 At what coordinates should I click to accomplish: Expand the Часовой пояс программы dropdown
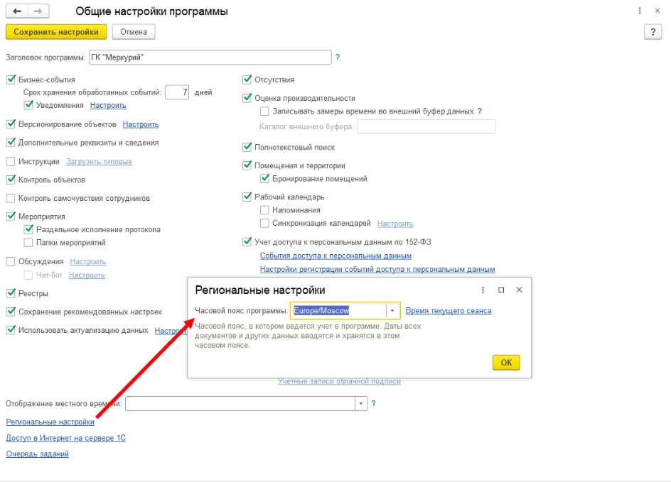click(x=392, y=311)
